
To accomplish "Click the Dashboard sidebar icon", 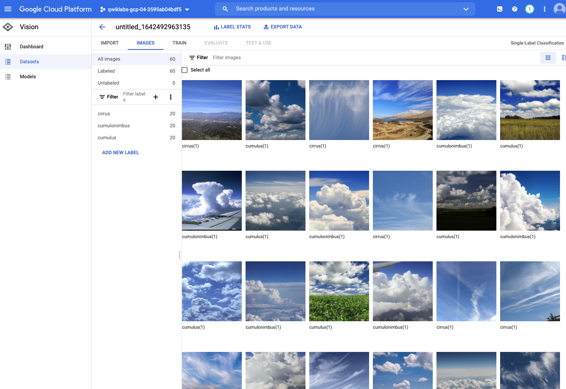I will point(8,47).
